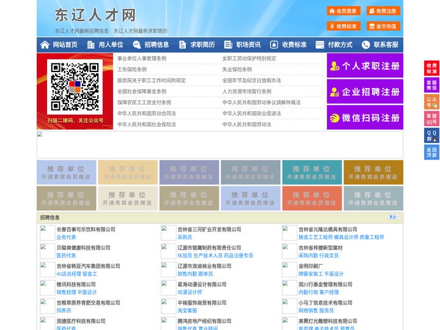Open 中华人民共和国劳动合同法 link
This screenshot has height=330, width=440.
(147, 114)
